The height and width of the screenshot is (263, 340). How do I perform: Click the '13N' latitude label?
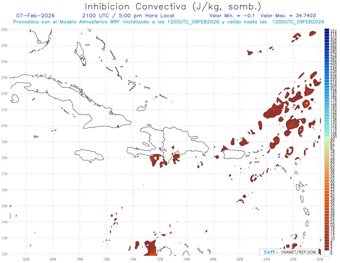[x=4, y=238]
